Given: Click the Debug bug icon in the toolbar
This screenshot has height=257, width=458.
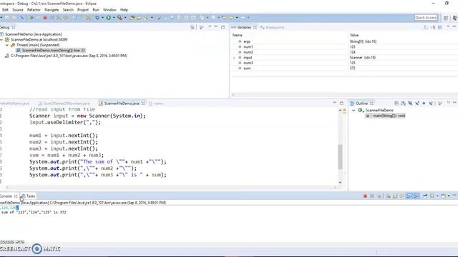Looking at the screenshot, I should click(97, 18).
